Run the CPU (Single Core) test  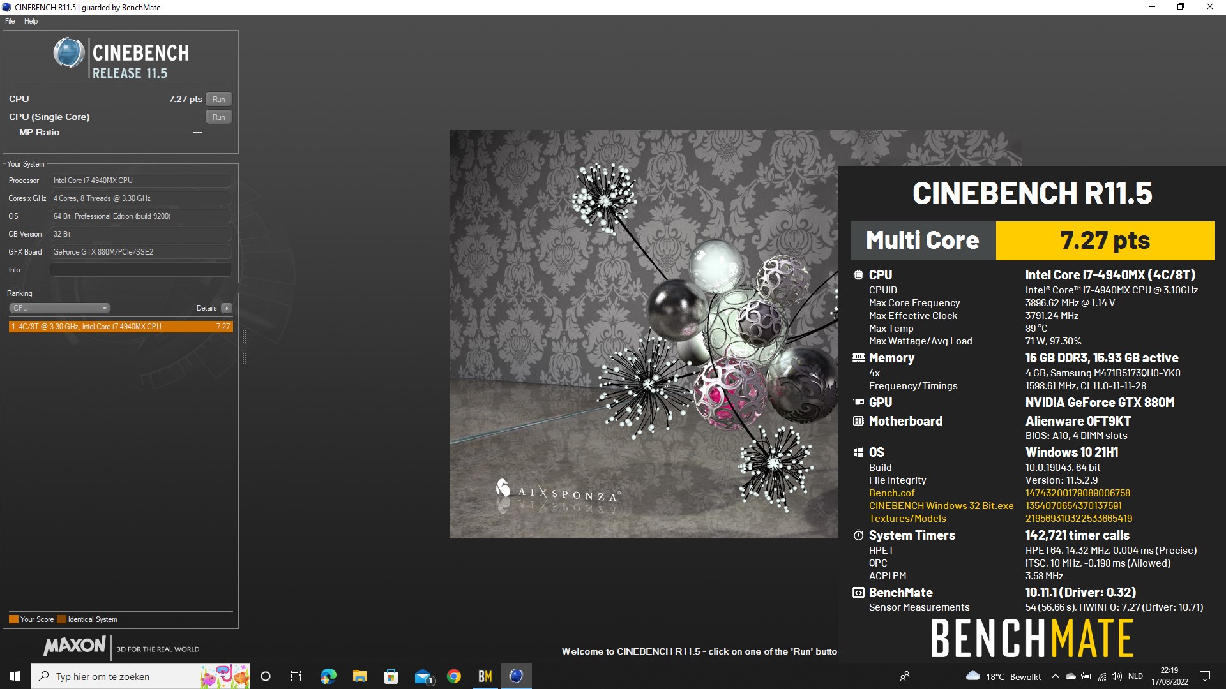[218, 117]
